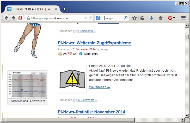Open the 15. Dezember 2014 date link
Viewport: 190px width, 123px height.
click(x=83, y=49)
